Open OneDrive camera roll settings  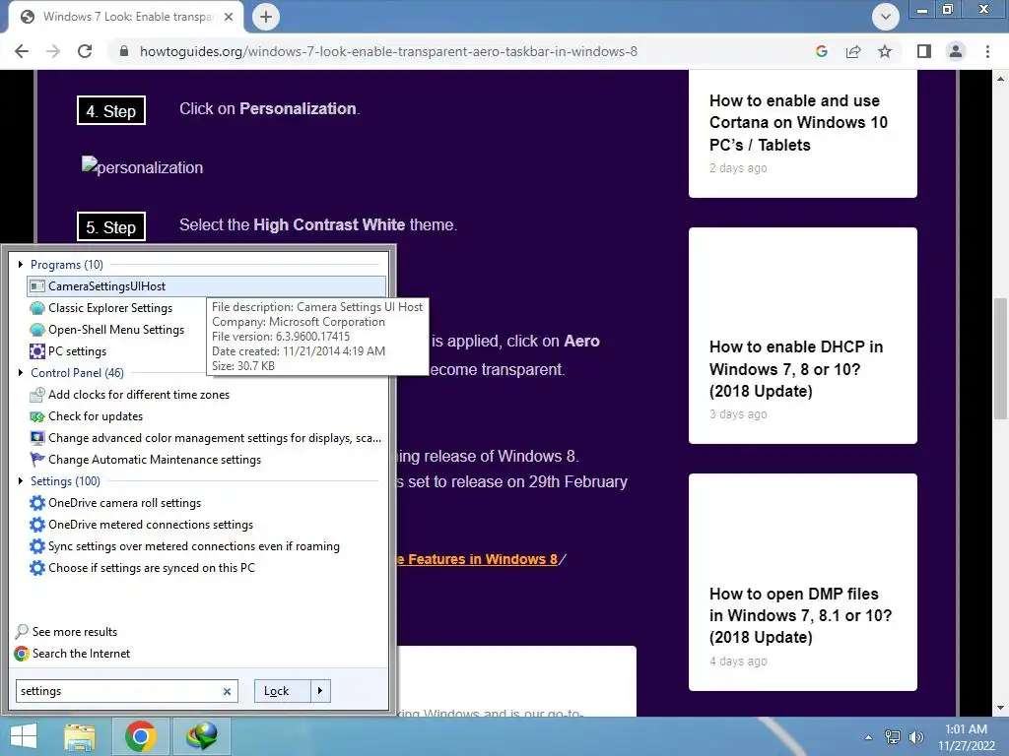115,503
